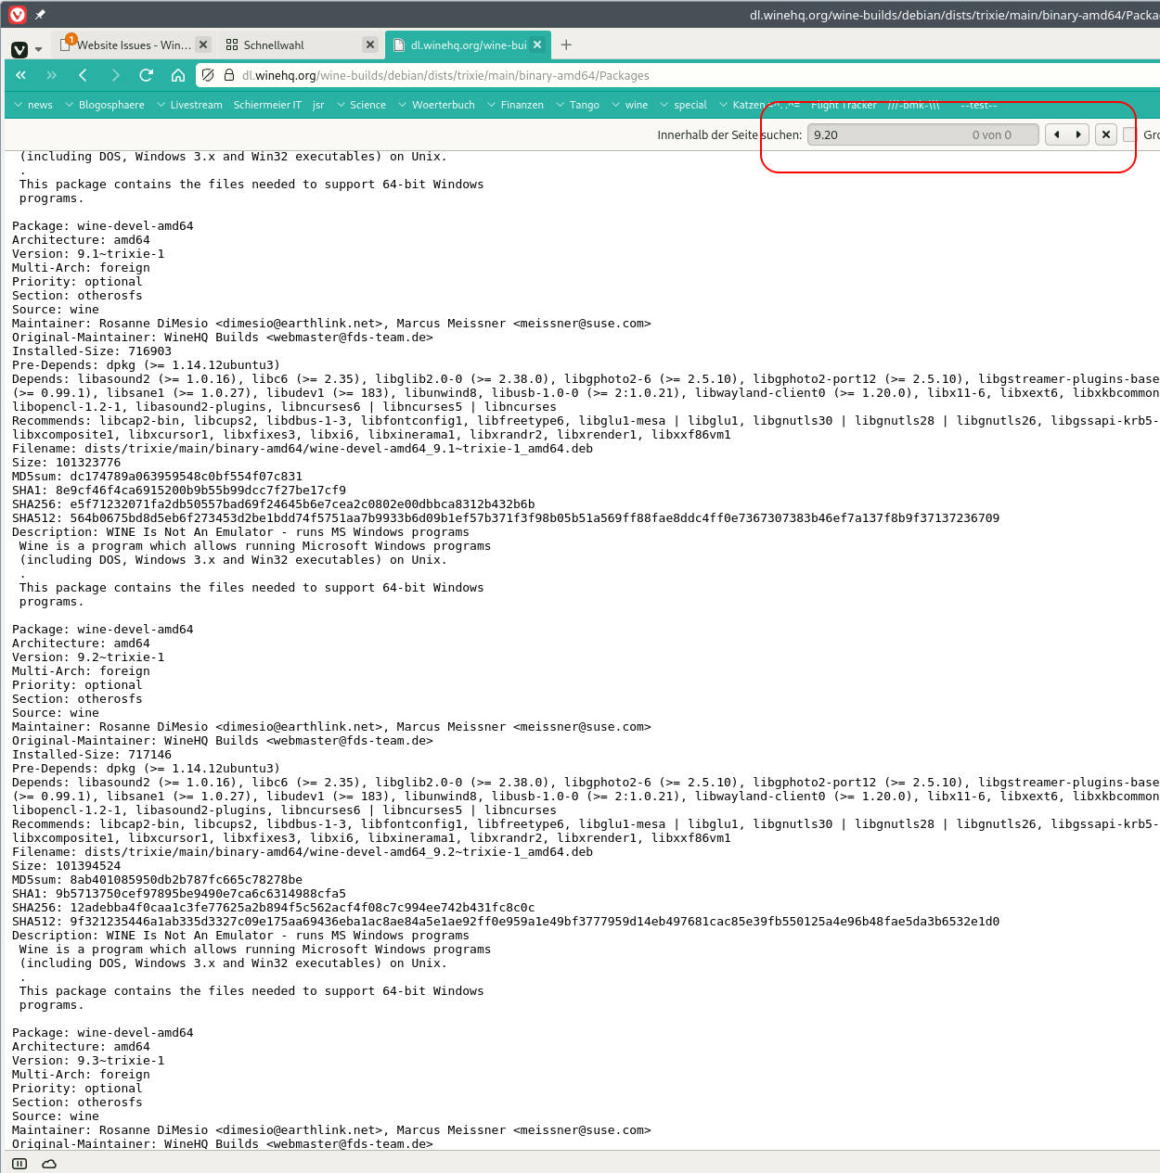The height and width of the screenshot is (1173, 1160).
Task: Reload the current page
Action: (x=146, y=75)
